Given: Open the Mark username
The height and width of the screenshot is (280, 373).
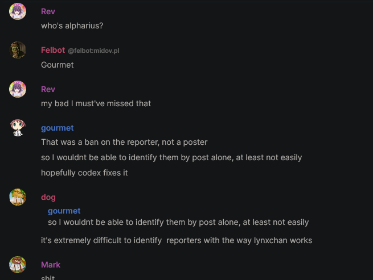Looking at the screenshot, I should point(51,265).
